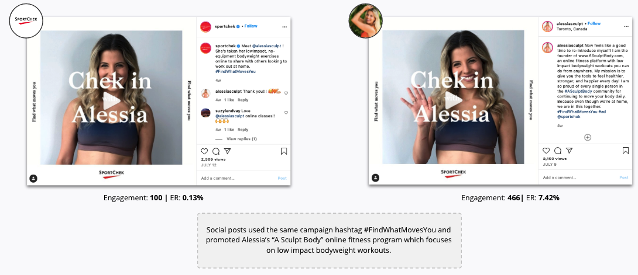Like suzylendvay's comment with small heart

click(286, 113)
